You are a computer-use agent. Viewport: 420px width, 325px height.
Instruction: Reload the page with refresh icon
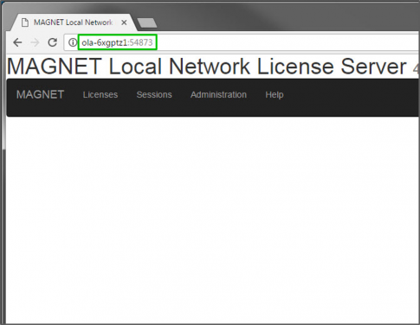(52, 42)
